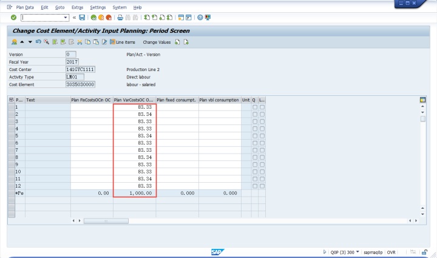Go to First Page icon
Viewport: 437px width, 258px height.
(x=147, y=18)
